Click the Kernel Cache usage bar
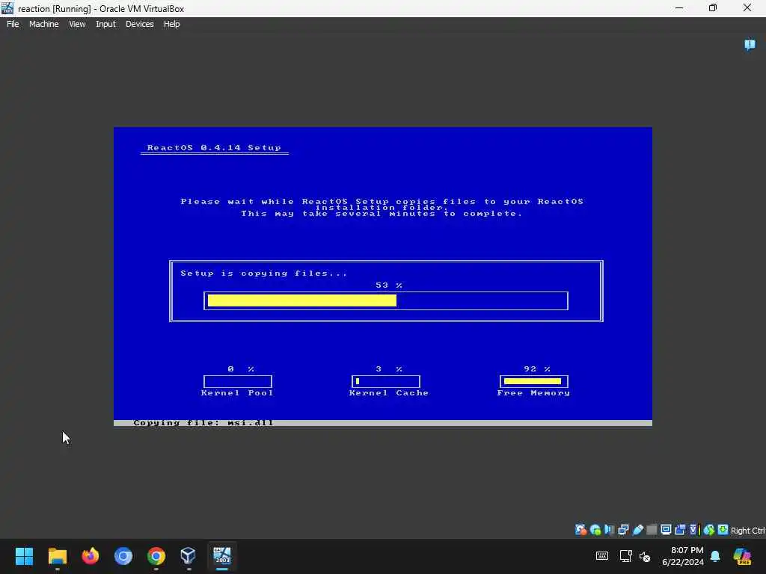 point(385,381)
